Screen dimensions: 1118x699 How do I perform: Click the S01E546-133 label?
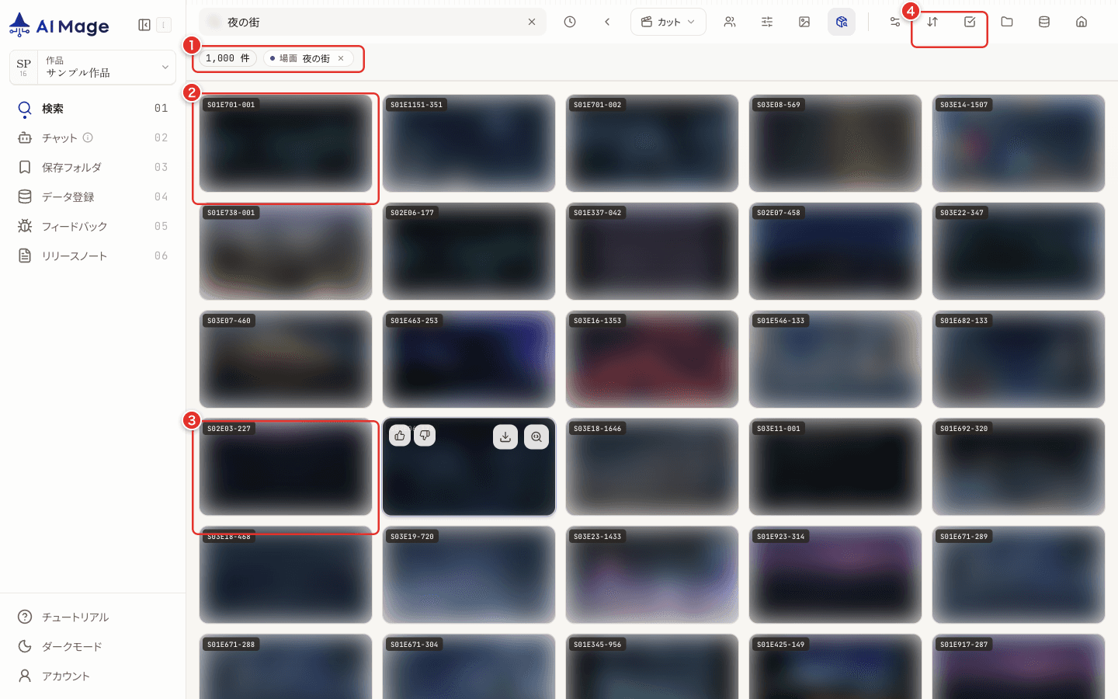click(x=781, y=321)
